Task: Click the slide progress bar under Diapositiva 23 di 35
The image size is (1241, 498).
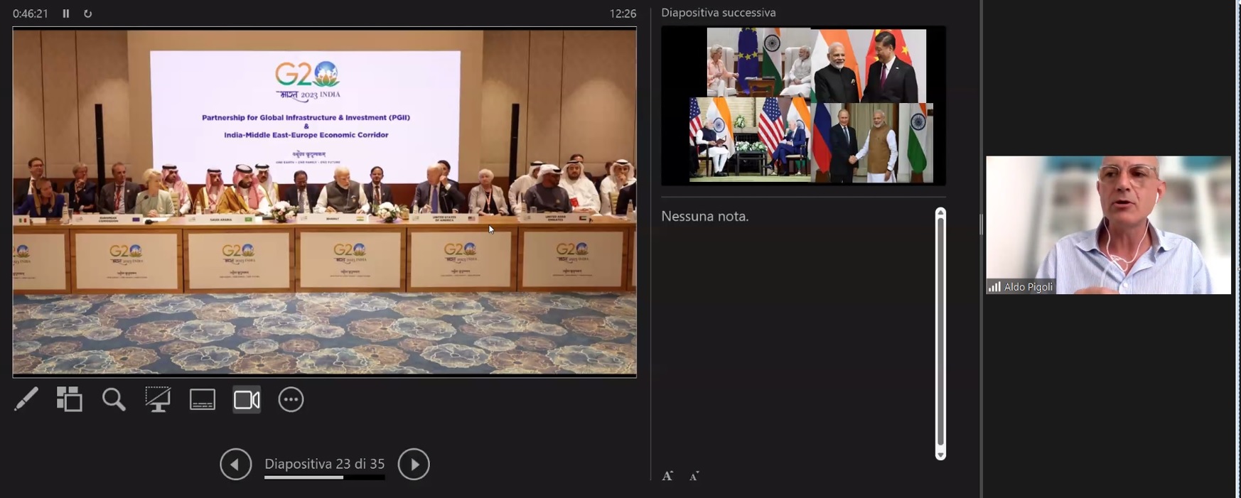Action: click(325, 477)
